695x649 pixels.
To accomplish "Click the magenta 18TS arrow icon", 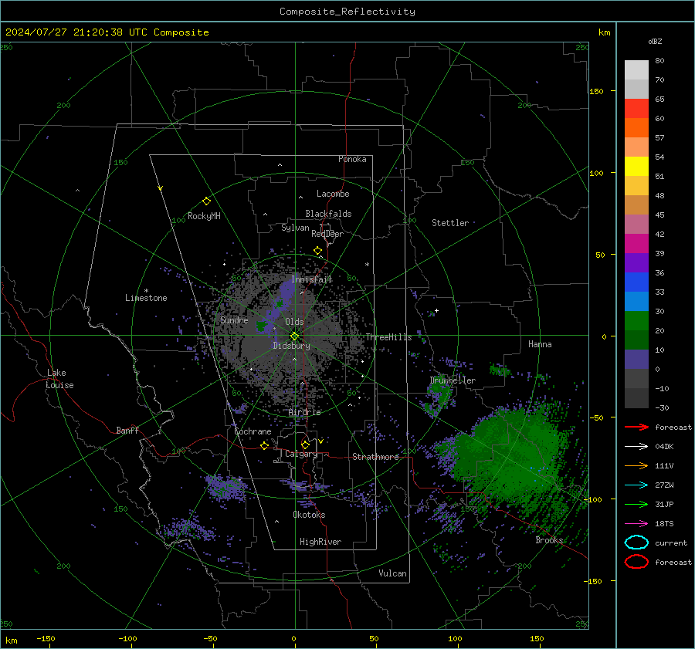I will pos(636,523).
